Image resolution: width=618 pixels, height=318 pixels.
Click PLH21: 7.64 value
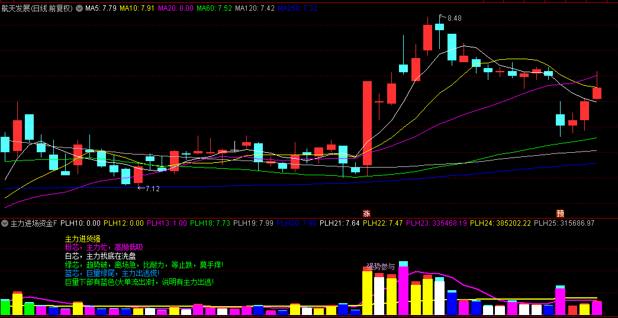click(x=339, y=223)
